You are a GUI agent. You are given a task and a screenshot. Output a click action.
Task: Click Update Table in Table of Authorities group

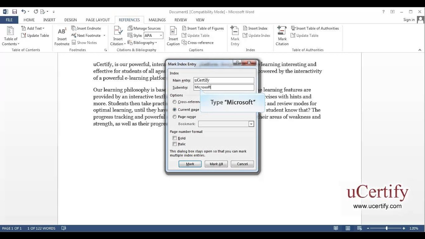tap(304, 36)
